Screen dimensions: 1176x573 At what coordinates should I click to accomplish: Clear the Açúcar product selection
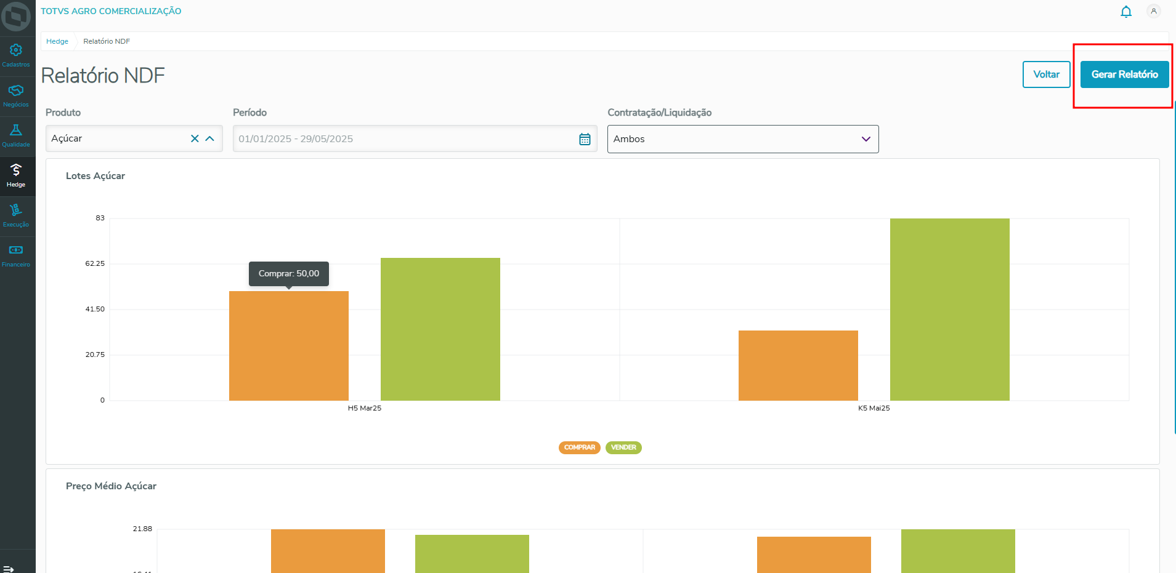click(x=195, y=138)
